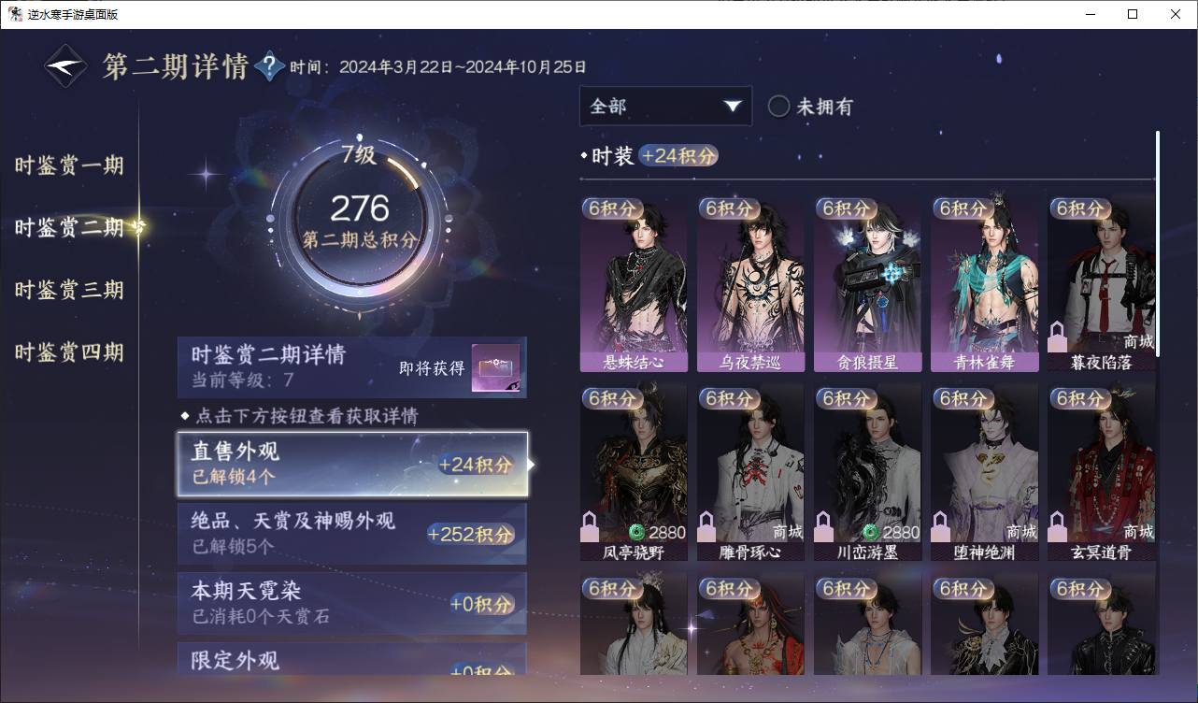Click lock icon on 雕骨琢心 outfit
This screenshot has width=1198, height=703.
click(x=707, y=527)
